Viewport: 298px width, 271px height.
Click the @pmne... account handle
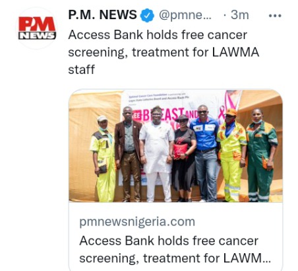(x=185, y=15)
